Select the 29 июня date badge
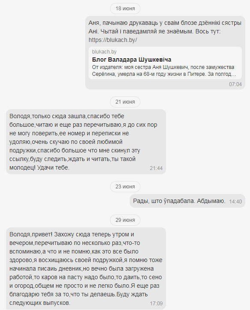The width and height of the screenshot is (250, 310). pos(125,220)
